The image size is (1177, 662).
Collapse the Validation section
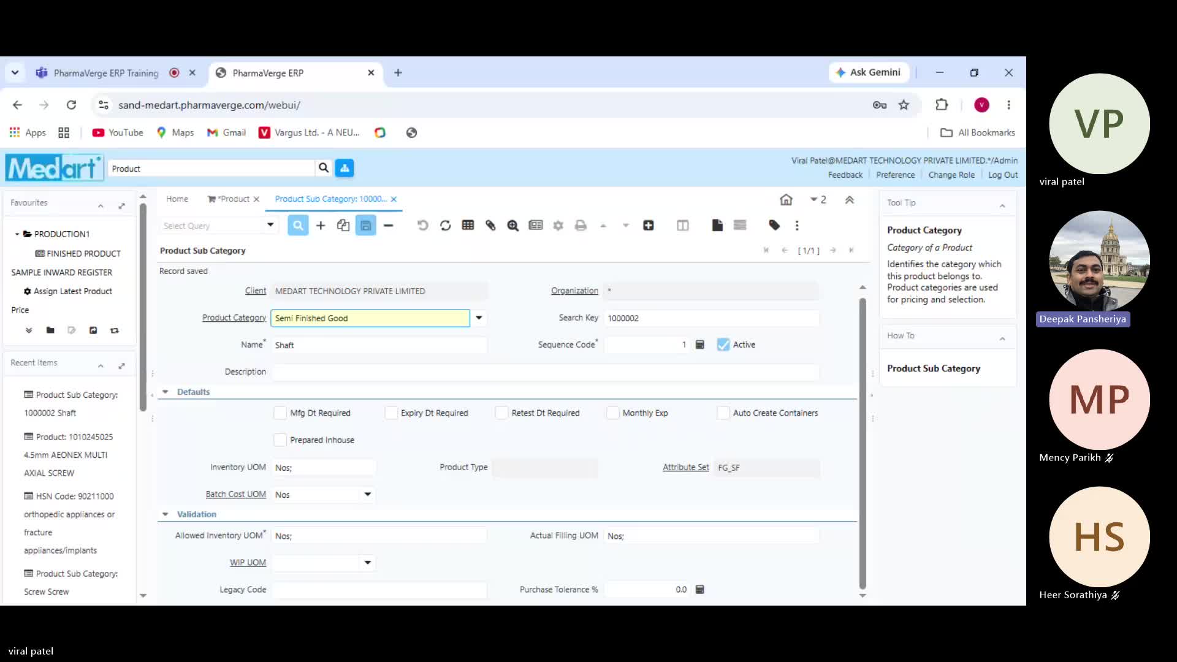165,515
